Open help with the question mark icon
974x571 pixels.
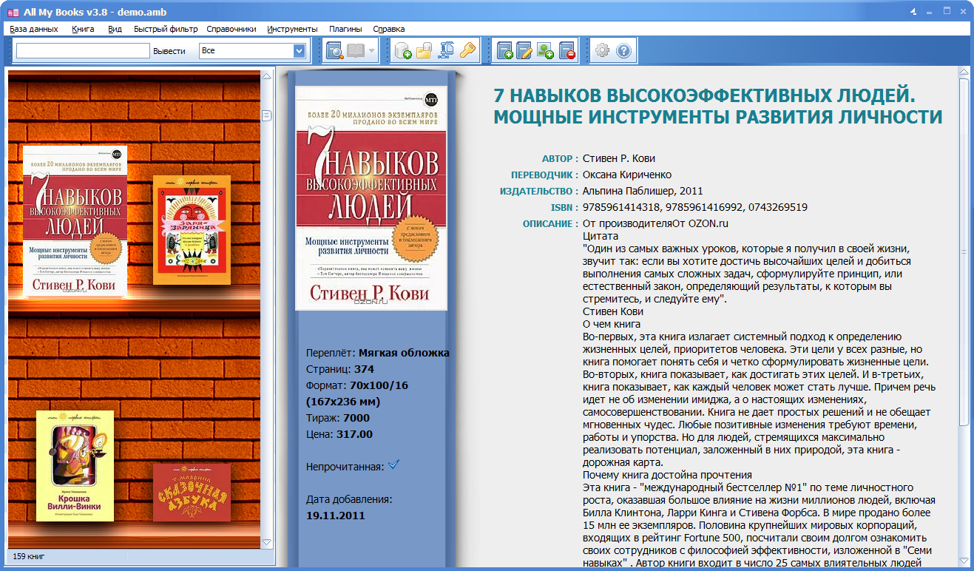[x=623, y=51]
